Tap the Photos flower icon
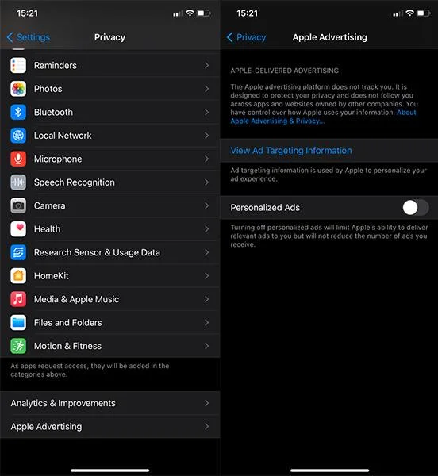Image resolution: width=438 pixels, height=476 pixels. (x=18, y=89)
